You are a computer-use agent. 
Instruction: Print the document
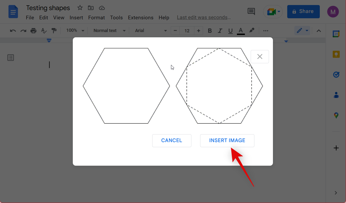(x=33, y=31)
